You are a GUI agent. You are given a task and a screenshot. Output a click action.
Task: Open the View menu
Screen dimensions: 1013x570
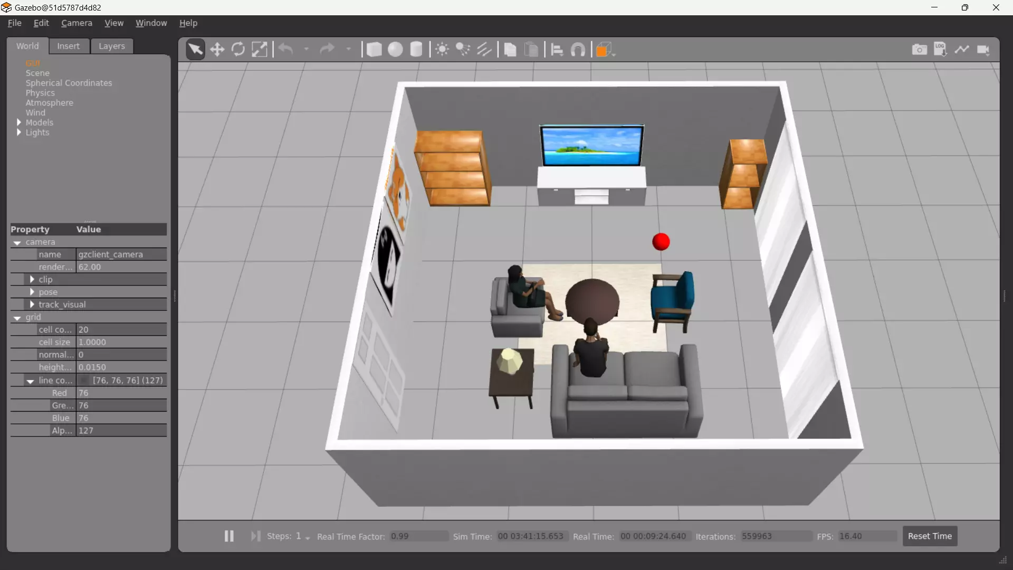pos(114,23)
